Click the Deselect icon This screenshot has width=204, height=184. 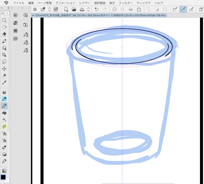point(149,9)
